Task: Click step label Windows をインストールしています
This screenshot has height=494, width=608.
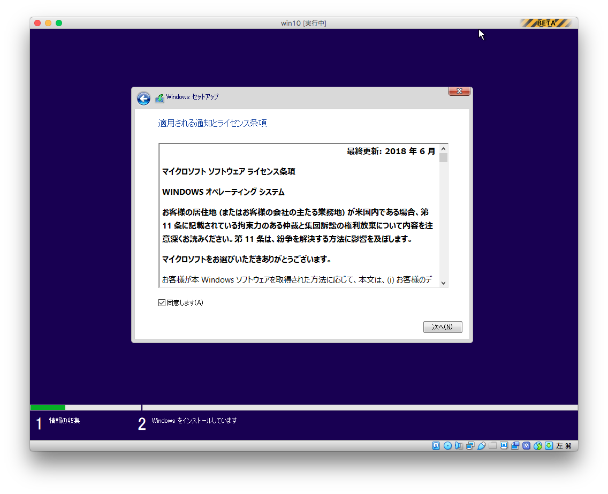Action: click(194, 420)
